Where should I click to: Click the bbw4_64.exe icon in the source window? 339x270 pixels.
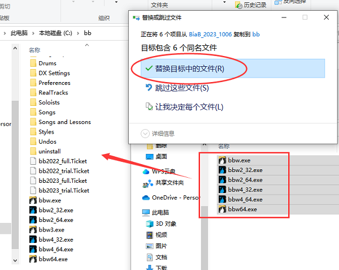(x=222, y=199)
